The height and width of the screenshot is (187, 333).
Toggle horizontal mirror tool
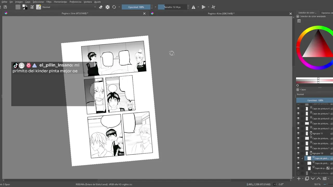[193, 7]
